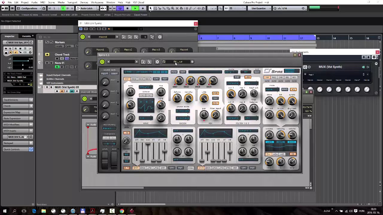
Task: Open the MTRX matrix button
Action: [190, 168]
